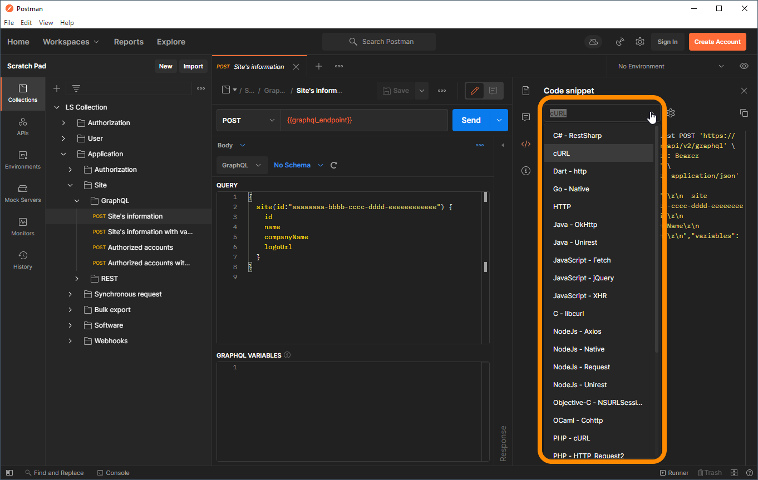The image size is (758, 480).
Task: Open the Body tab dropdown
Action: click(231, 145)
